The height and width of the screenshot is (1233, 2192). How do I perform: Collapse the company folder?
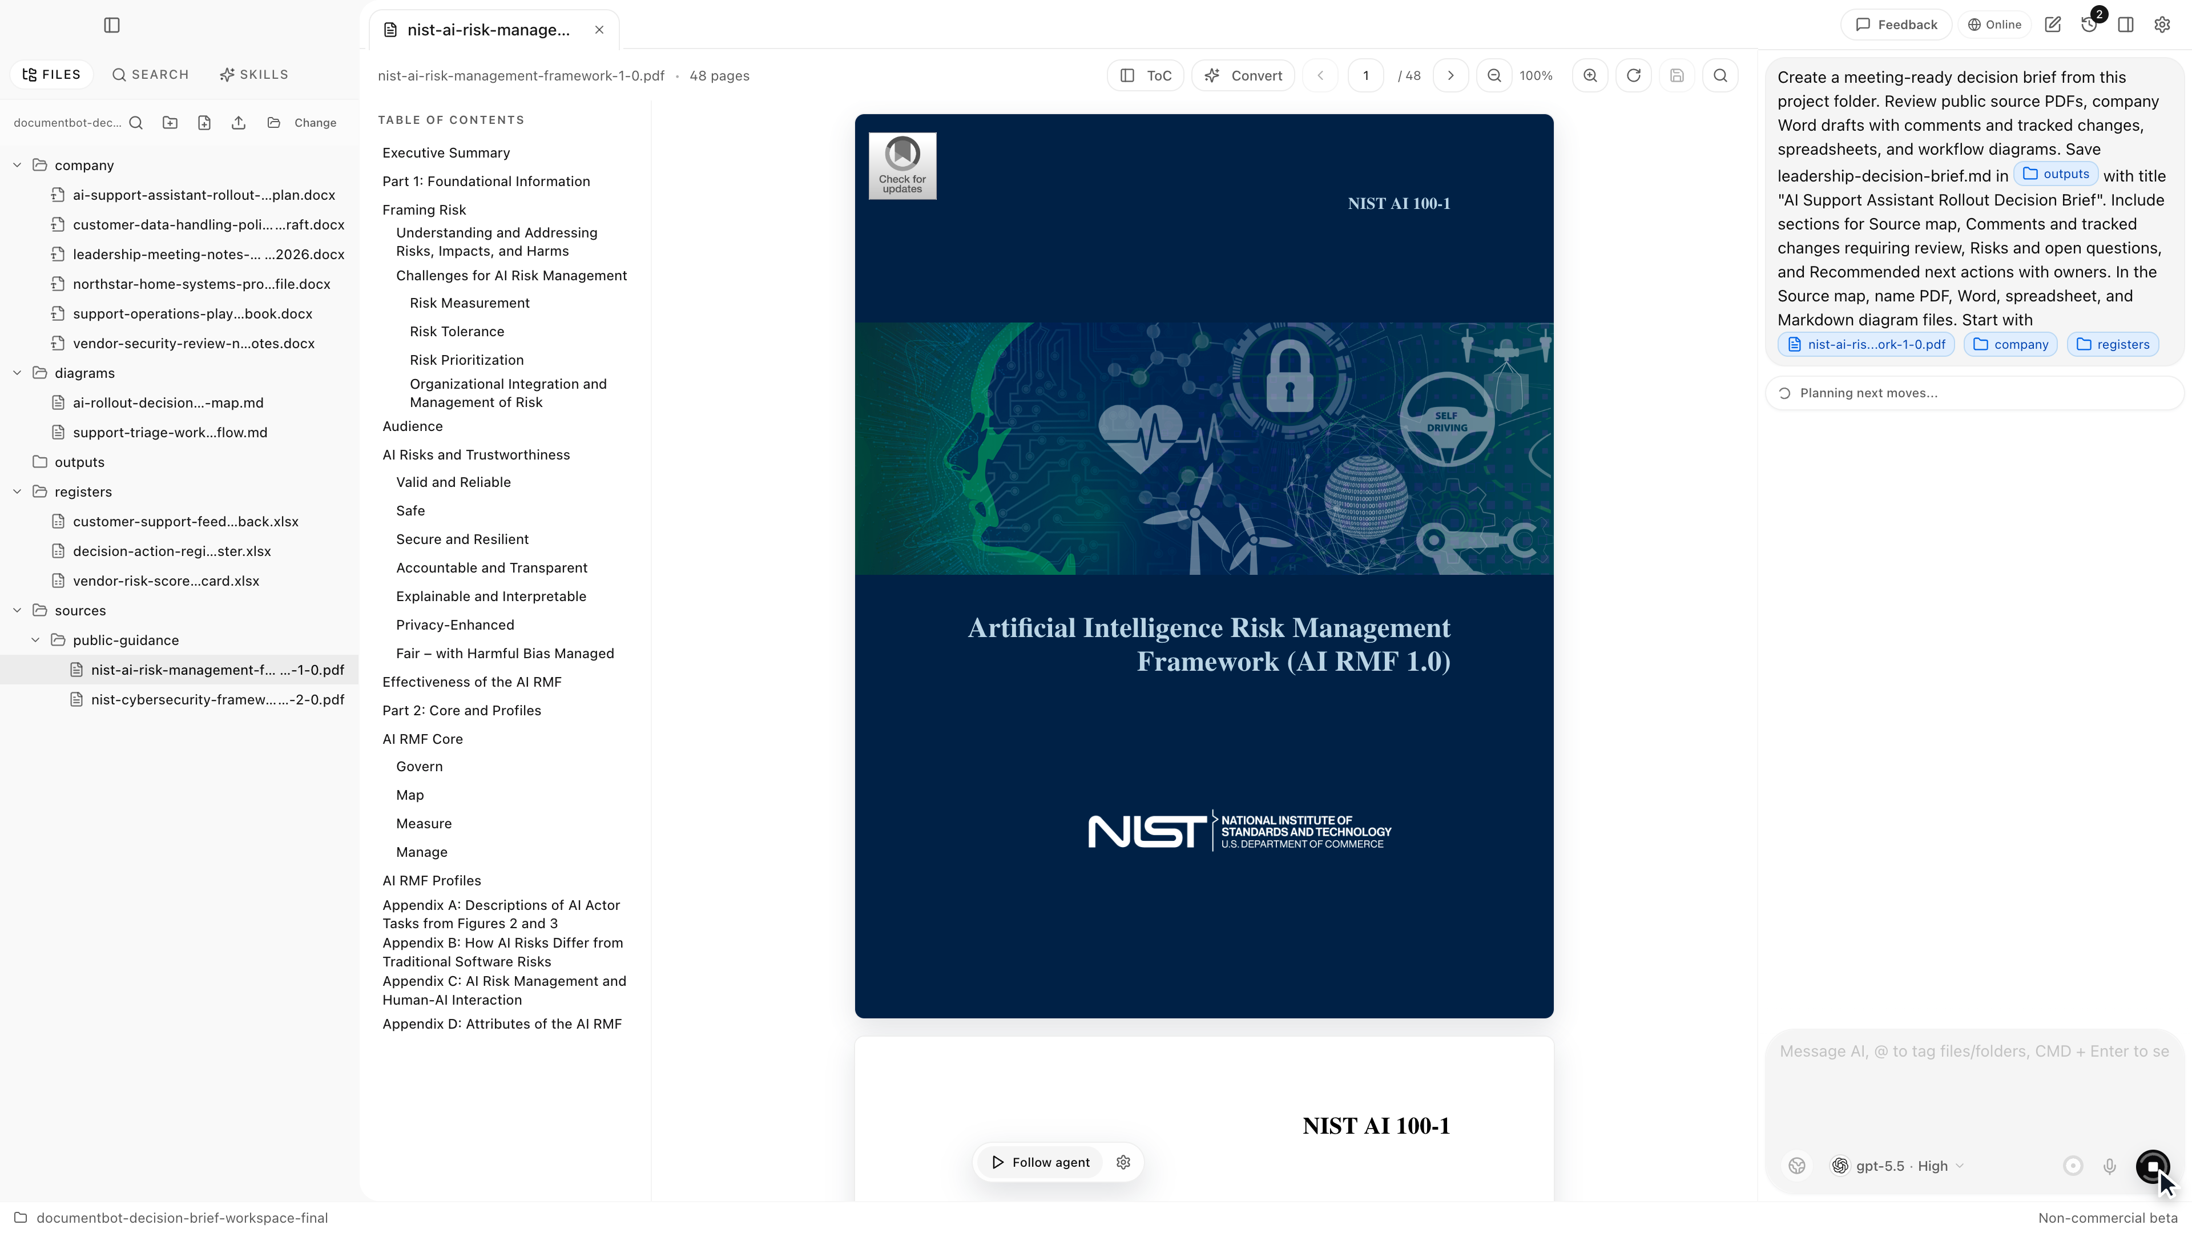tap(17, 165)
